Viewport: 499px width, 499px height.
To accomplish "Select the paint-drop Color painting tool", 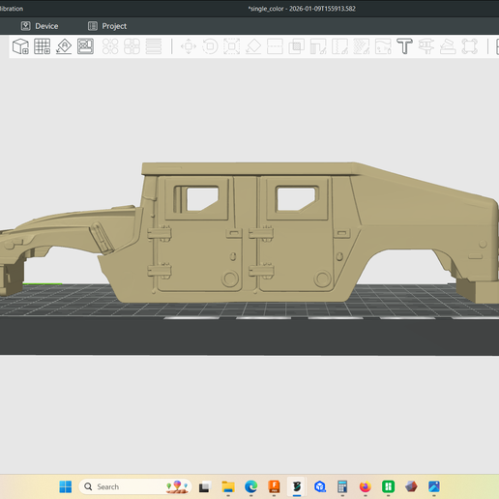I will (383, 46).
